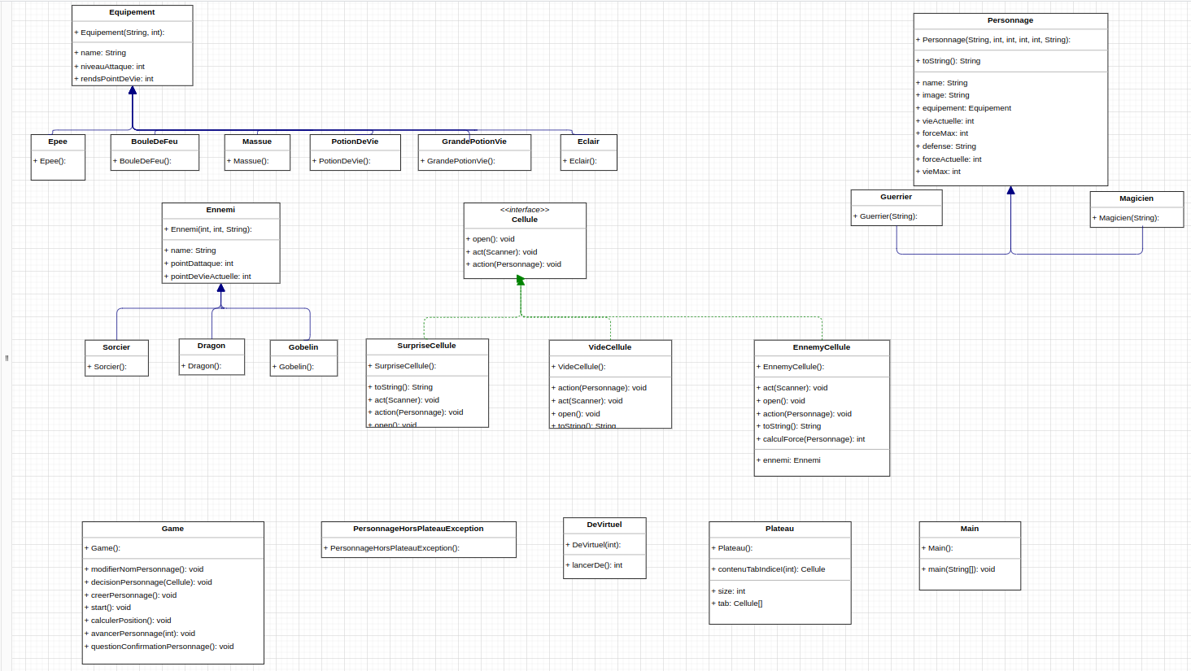
Task: Select the Equipement class box
Action: tap(132, 45)
